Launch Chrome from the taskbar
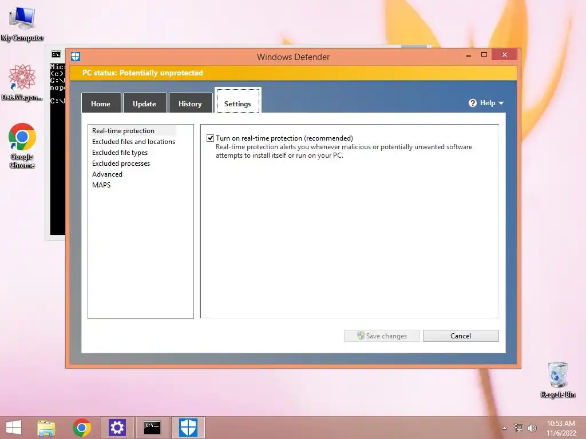 click(x=82, y=428)
